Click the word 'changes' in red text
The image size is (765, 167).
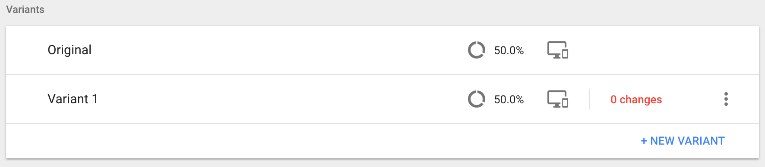tap(641, 99)
